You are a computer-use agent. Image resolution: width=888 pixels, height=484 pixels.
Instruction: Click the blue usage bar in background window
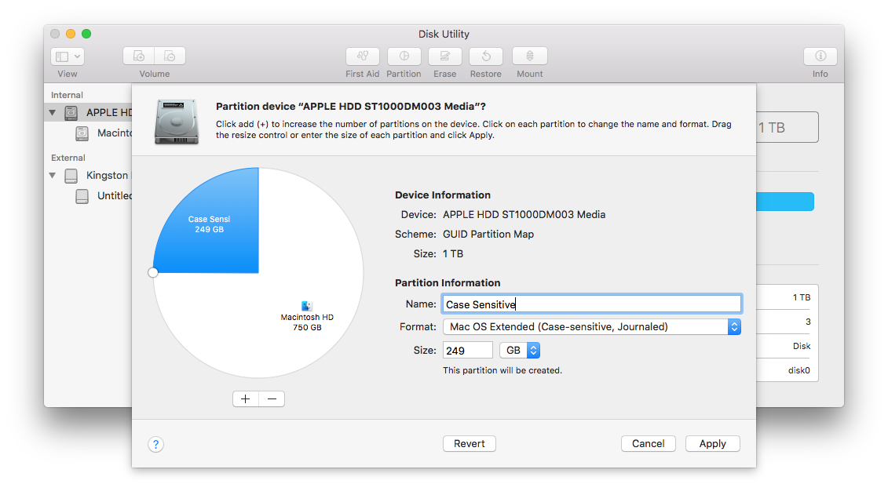pyautogui.click(x=785, y=202)
